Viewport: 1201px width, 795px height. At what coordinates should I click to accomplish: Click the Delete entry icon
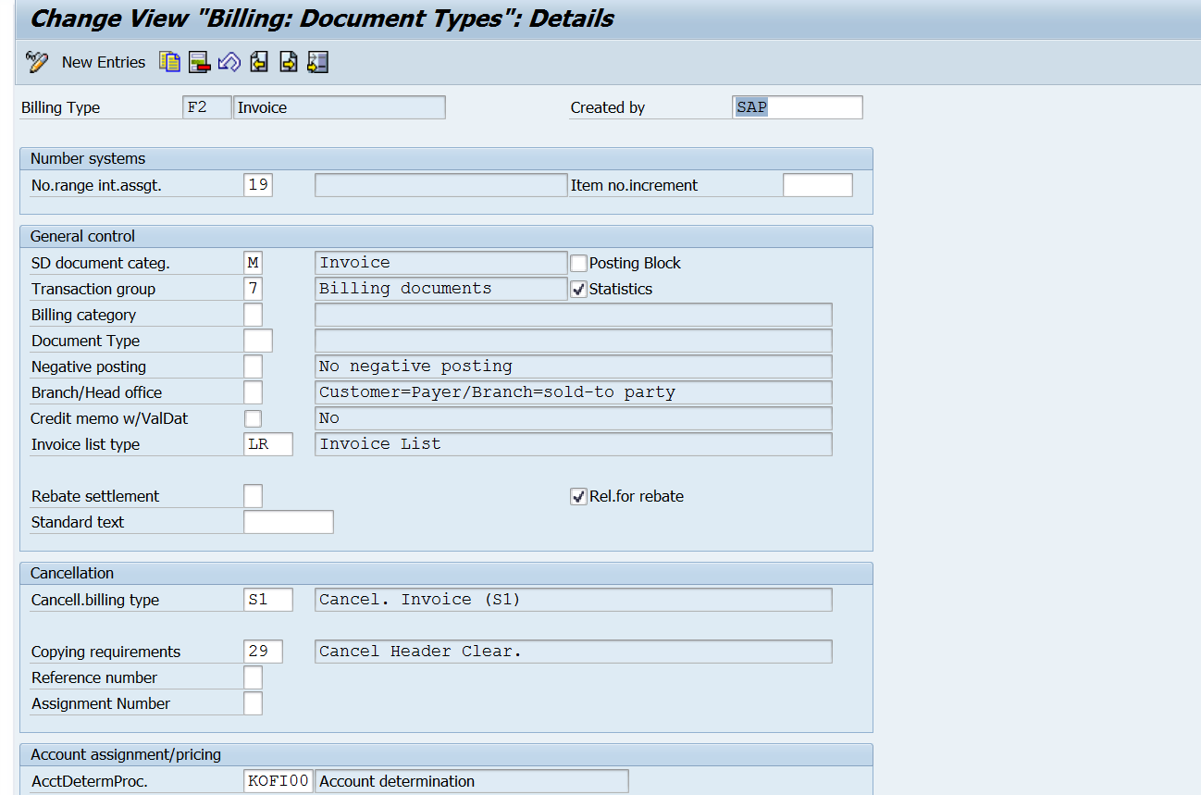[199, 62]
